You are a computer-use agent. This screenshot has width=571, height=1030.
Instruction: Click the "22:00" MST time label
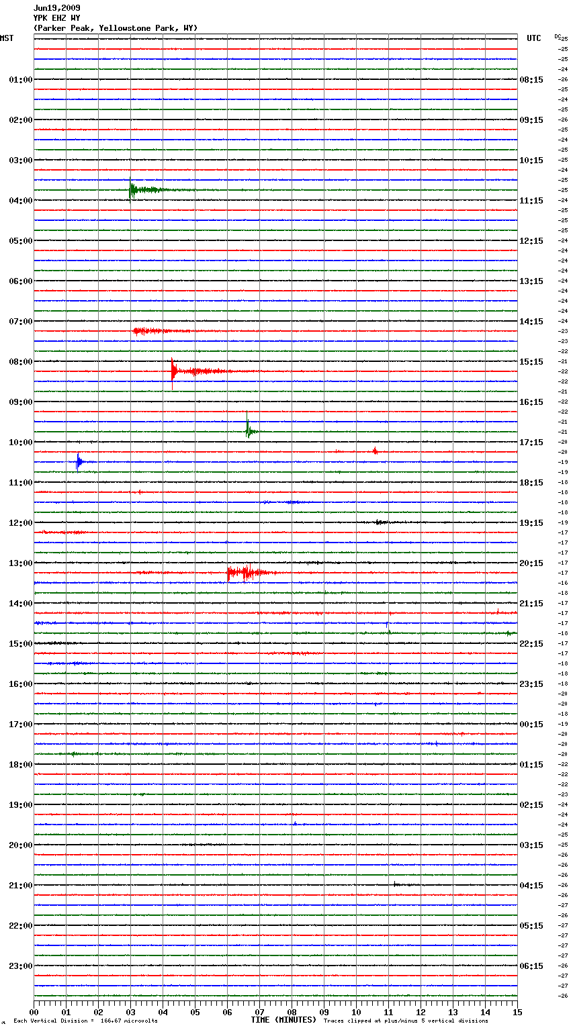point(21,926)
